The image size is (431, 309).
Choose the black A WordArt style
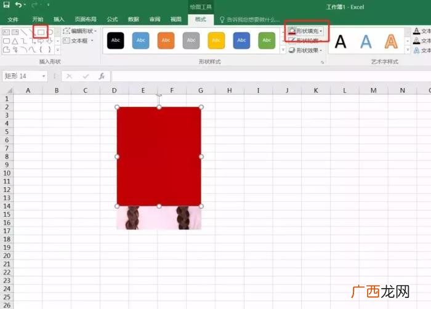point(340,41)
